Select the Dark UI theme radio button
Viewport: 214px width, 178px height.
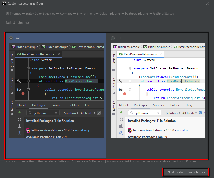coord(11,38)
